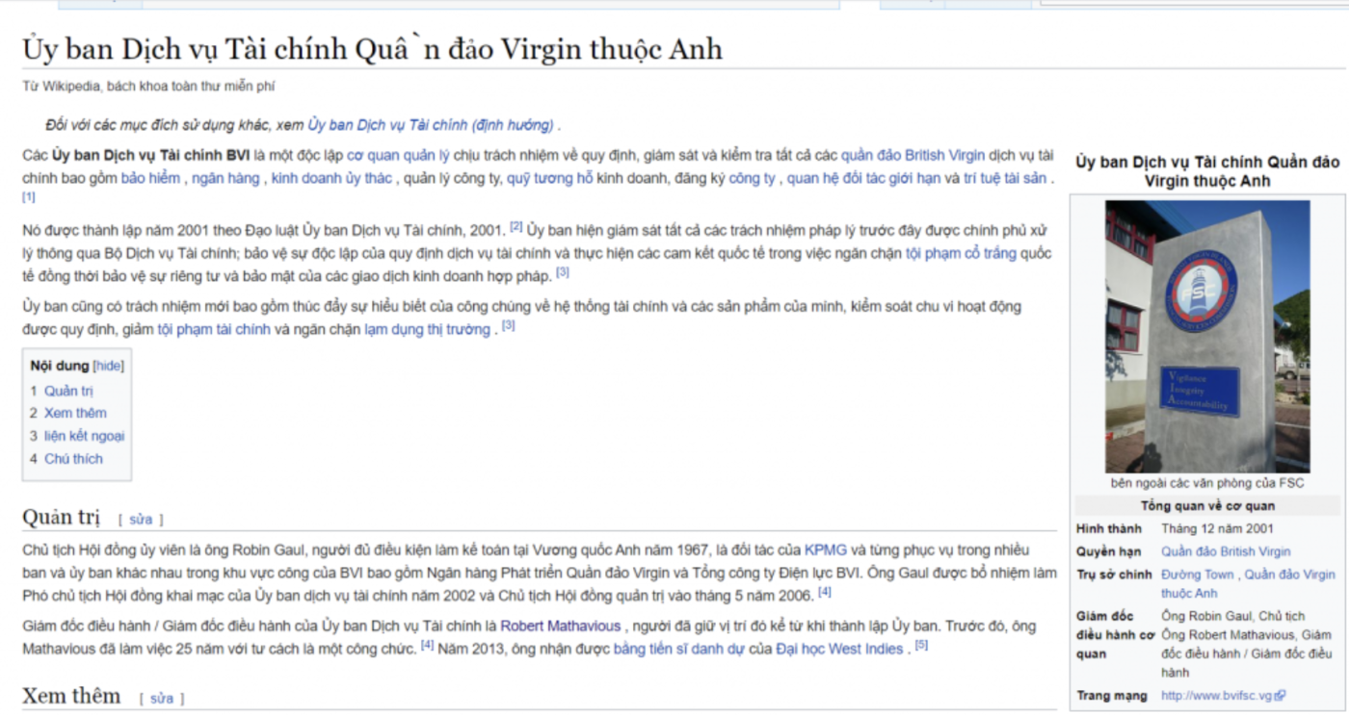The image size is (1349, 715).
Task: Click the infobox date 'Tháng 12 năm 2001'
Action: tap(1217, 528)
